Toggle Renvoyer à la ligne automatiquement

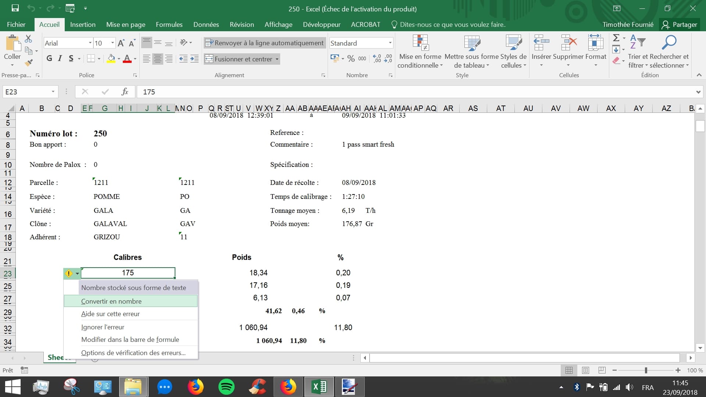pyautogui.click(x=264, y=43)
